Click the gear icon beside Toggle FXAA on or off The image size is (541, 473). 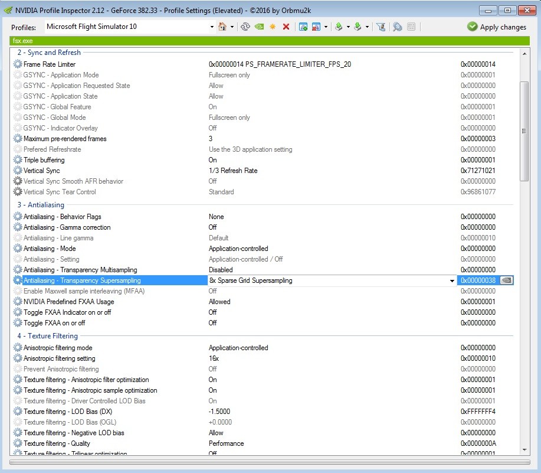coord(18,323)
